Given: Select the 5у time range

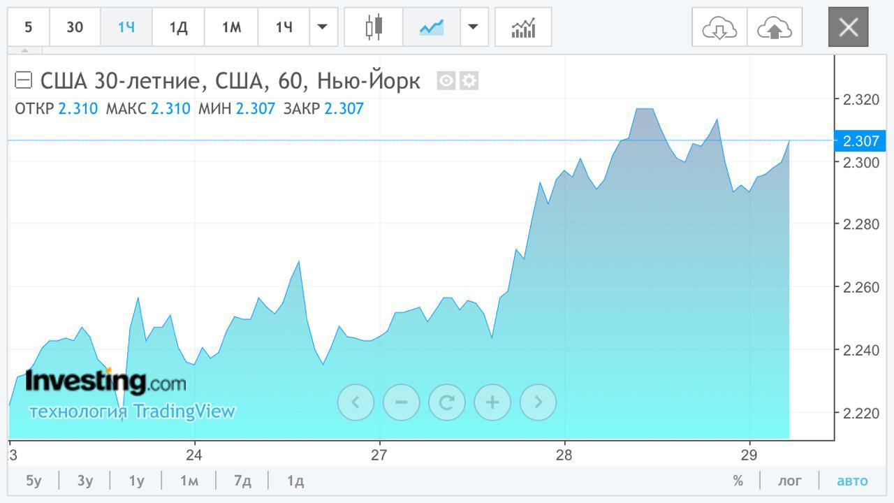Looking at the screenshot, I should [x=34, y=481].
